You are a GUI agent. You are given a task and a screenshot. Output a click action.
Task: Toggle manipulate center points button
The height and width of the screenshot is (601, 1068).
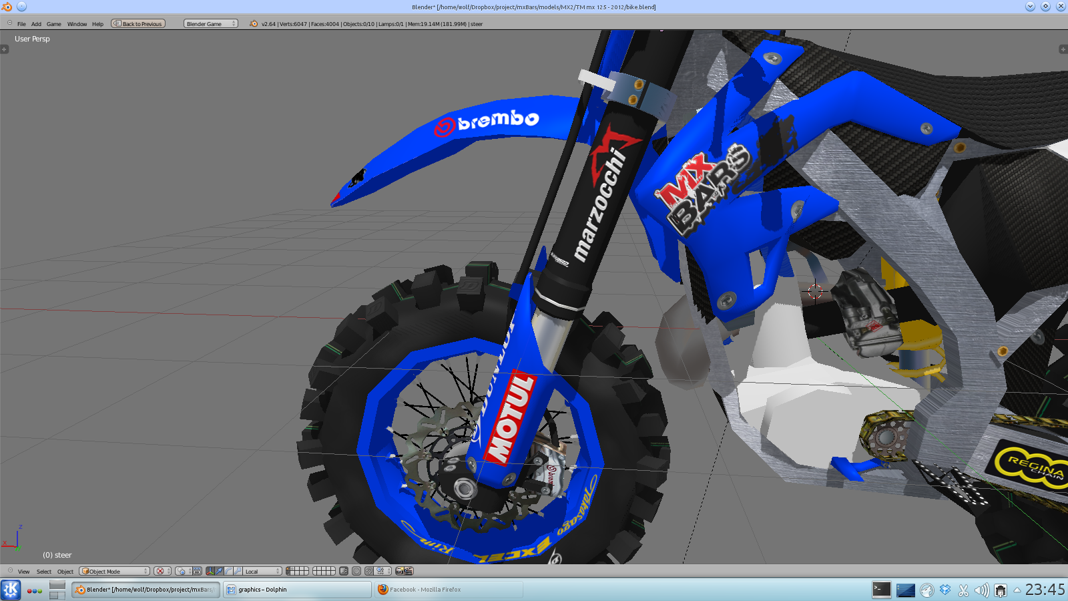[x=197, y=571]
